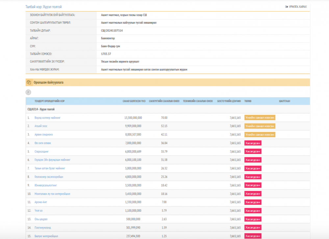Open the Платинумланд bidder link

(43, 227)
